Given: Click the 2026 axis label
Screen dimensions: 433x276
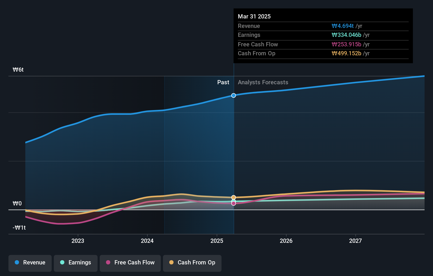Looking at the screenshot, I should pyautogui.click(x=286, y=240).
